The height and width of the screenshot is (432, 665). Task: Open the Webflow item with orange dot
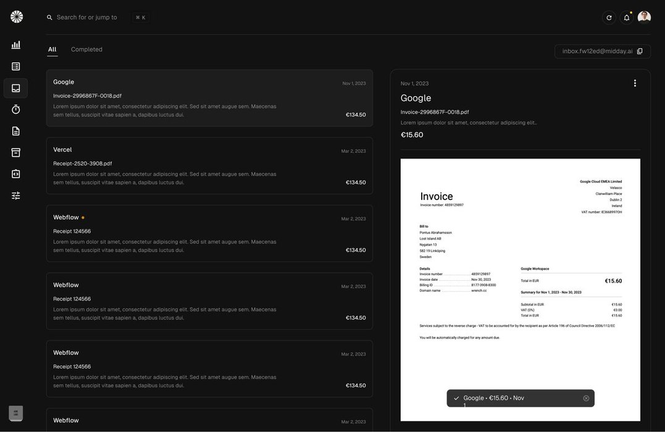click(209, 233)
